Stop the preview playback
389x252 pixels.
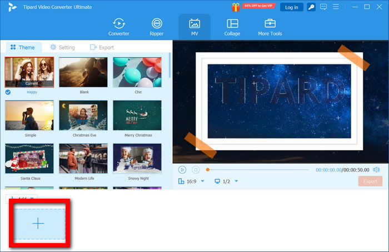(196, 170)
